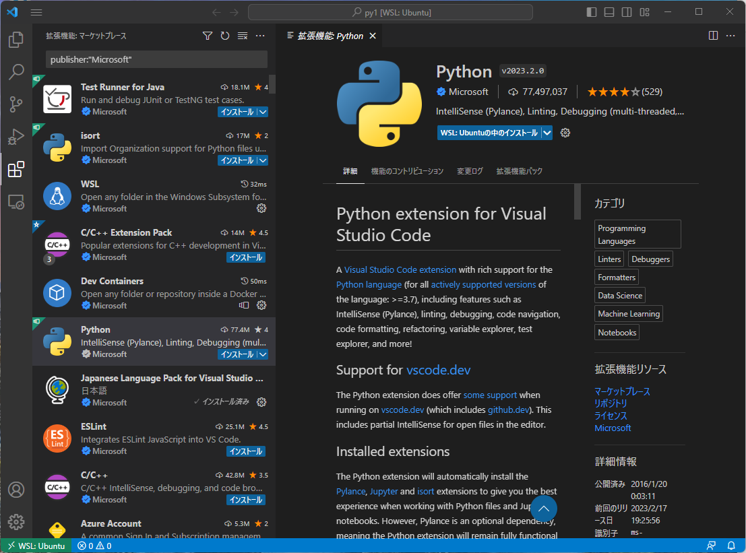
Task: Open the ESLint install options dropdown
Action: (x=259, y=451)
